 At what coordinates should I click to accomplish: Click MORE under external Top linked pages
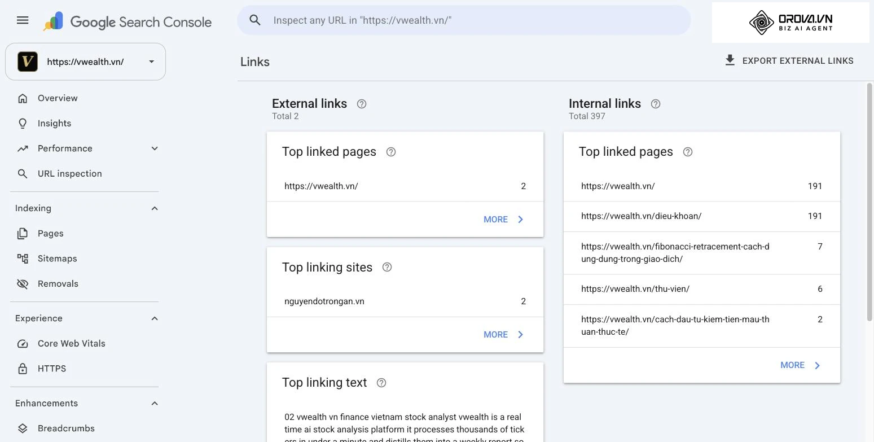pos(504,220)
